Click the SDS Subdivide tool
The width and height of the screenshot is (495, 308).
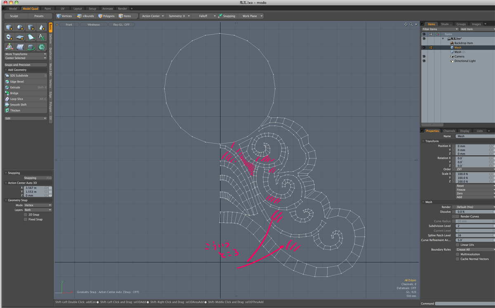[x=26, y=76]
